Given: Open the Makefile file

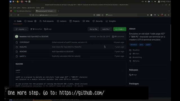Looking at the screenshot, I should [x=23, y=47].
